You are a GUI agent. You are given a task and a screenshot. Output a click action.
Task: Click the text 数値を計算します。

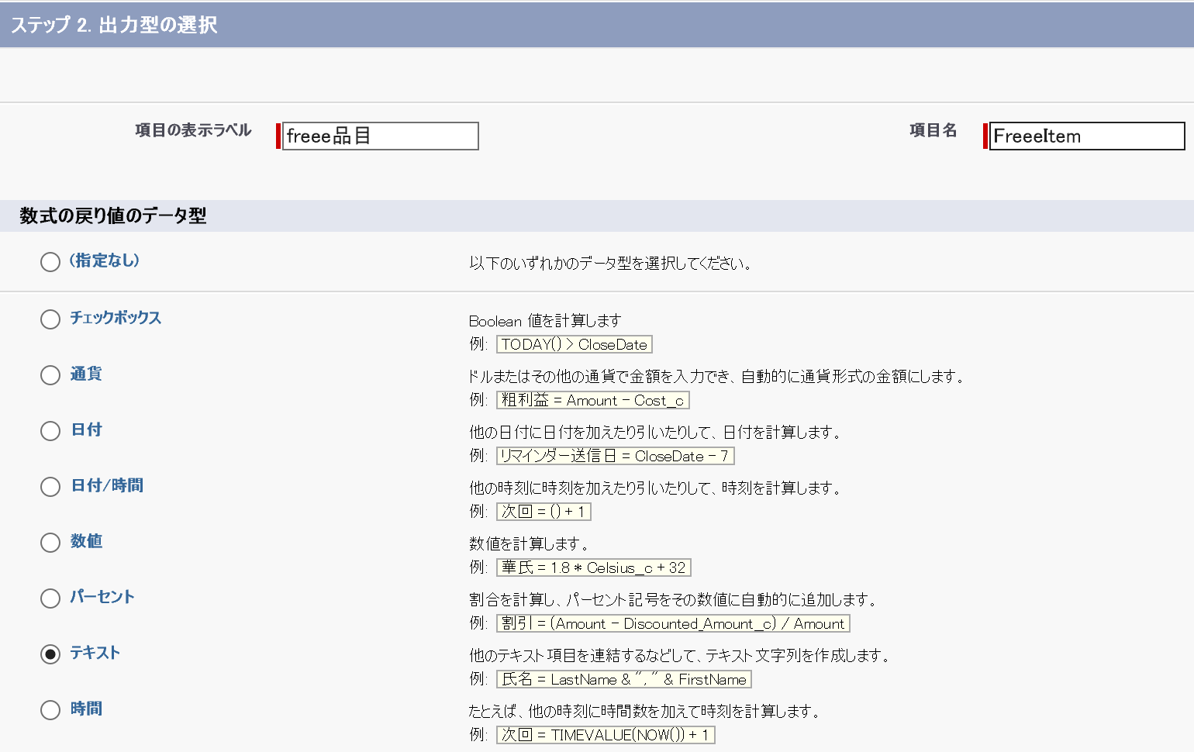pyautogui.click(x=529, y=544)
